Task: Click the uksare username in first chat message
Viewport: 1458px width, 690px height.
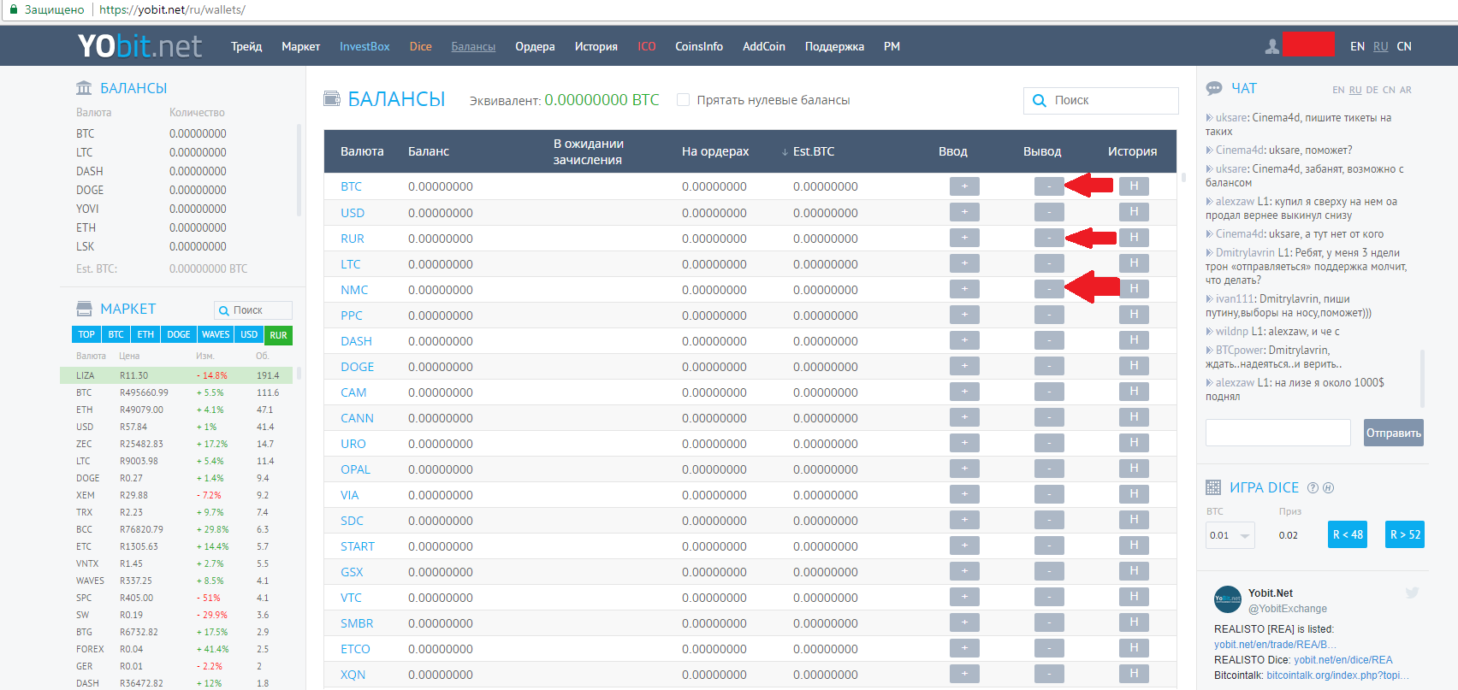Action: [1232, 118]
